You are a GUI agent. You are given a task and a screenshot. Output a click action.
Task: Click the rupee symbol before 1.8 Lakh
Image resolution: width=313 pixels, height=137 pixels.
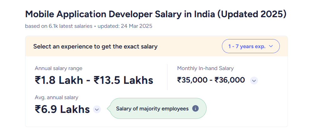pyautogui.click(x=38, y=80)
